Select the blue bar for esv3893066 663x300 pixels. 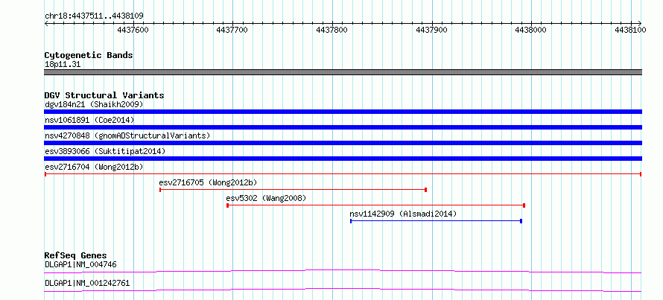343,159
